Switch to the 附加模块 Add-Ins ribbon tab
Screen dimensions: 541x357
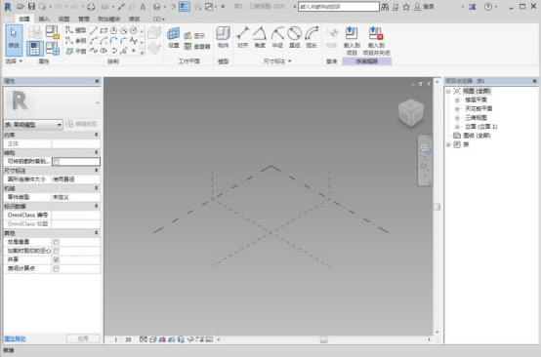(109, 19)
